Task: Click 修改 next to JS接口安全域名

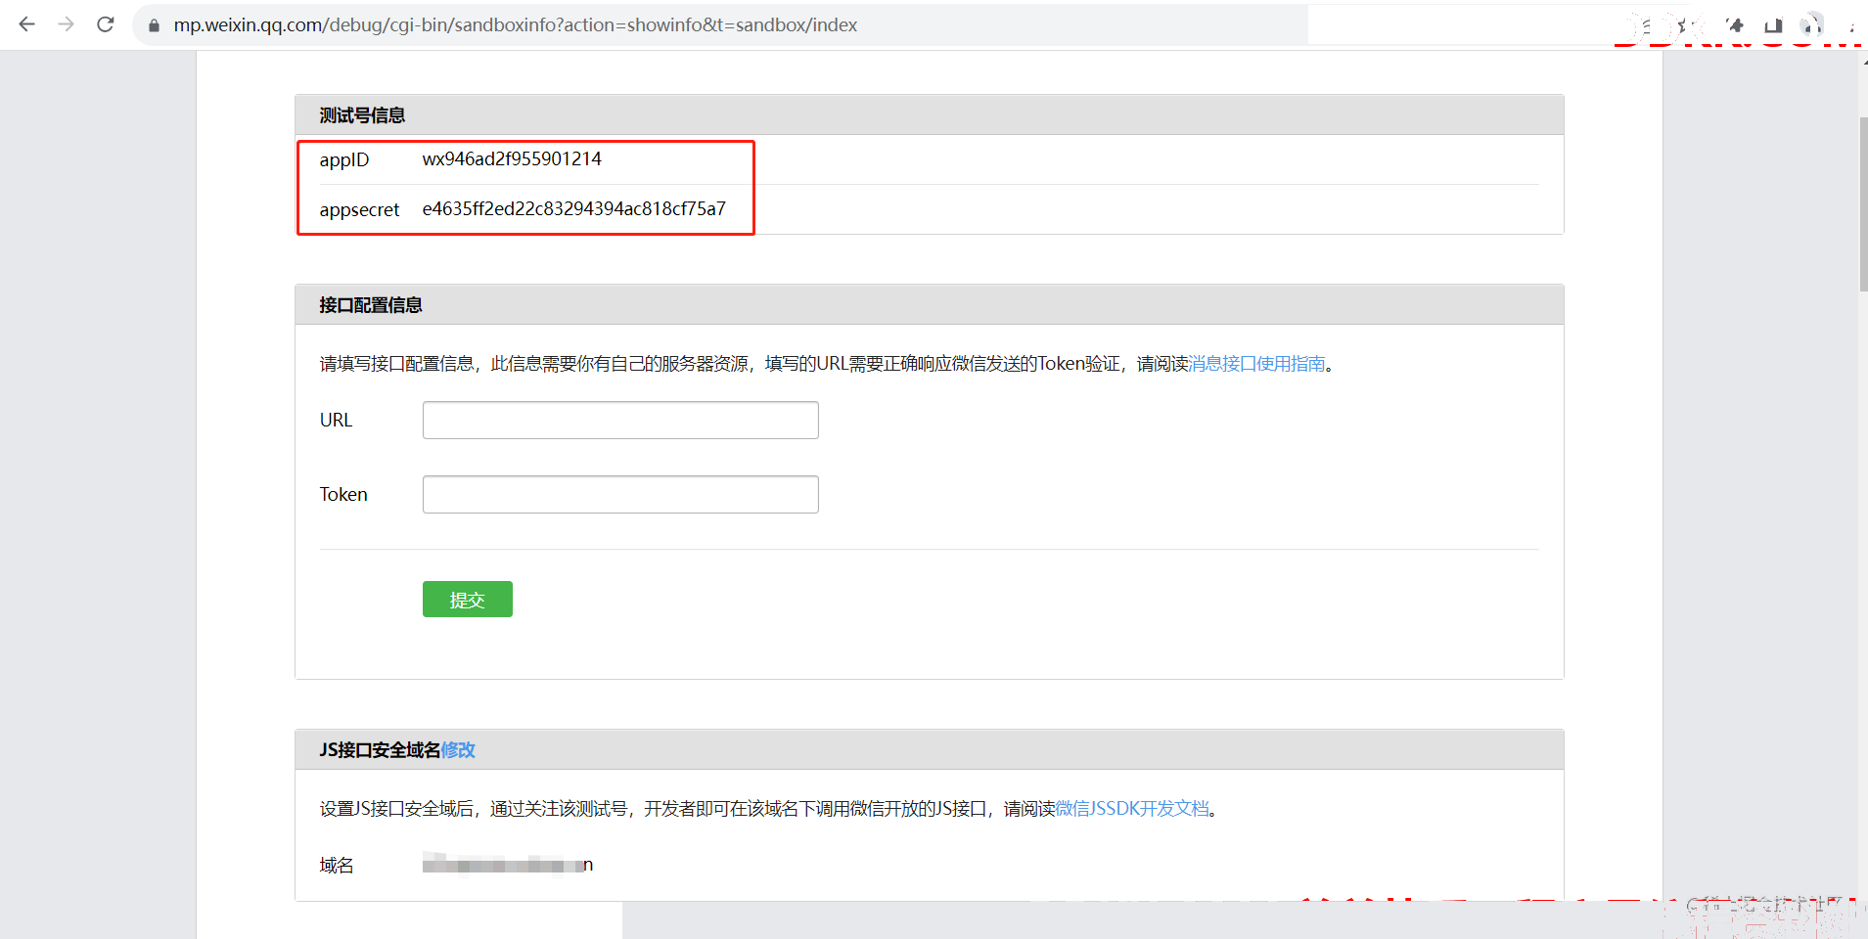Action: click(458, 750)
